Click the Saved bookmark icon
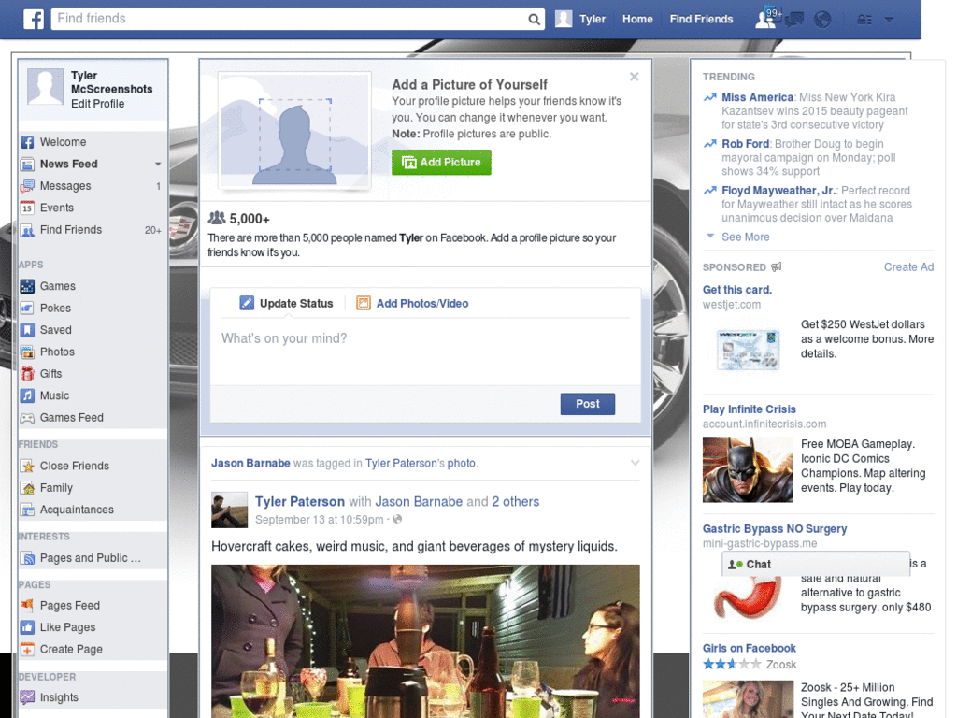 [27, 330]
